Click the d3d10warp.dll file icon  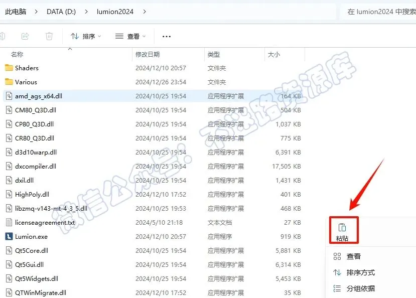click(x=9, y=152)
